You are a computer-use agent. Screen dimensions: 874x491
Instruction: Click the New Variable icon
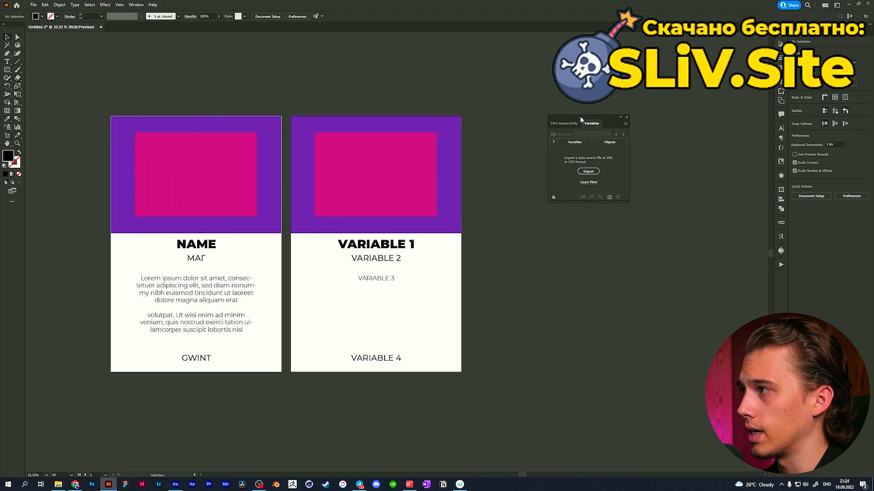pyautogui.click(x=610, y=197)
